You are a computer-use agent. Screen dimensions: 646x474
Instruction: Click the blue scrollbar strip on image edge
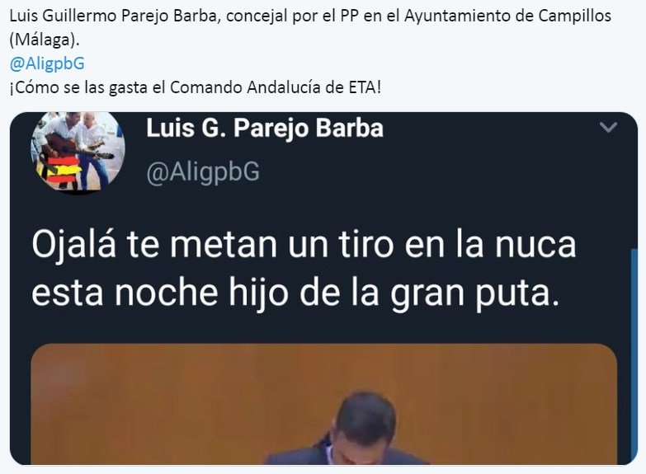634,356
